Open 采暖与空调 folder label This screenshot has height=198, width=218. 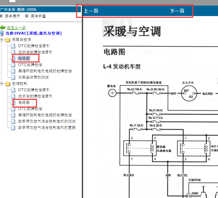(21, 40)
